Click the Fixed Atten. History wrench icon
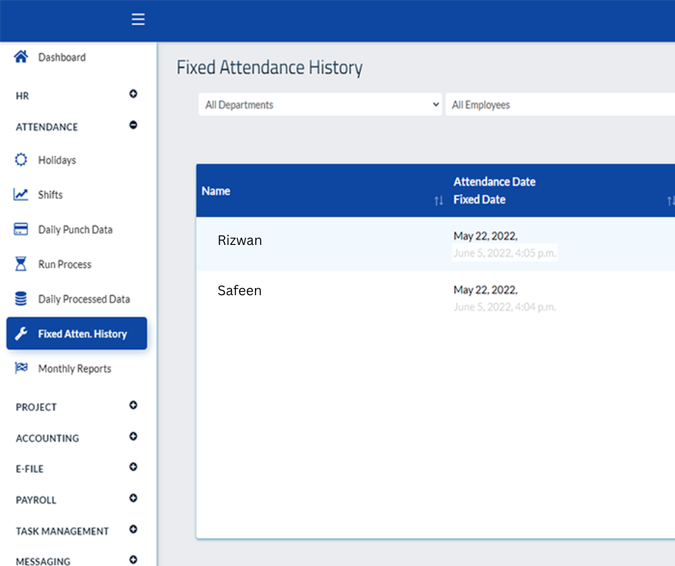Screen dimensions: 675x566 pyautogui.click(x=21, y=333)
